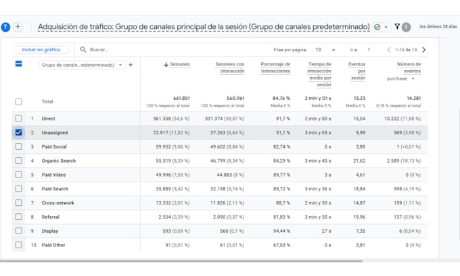
Task: Click Paid Search sessions value 35.889
Action: [163, 189]
